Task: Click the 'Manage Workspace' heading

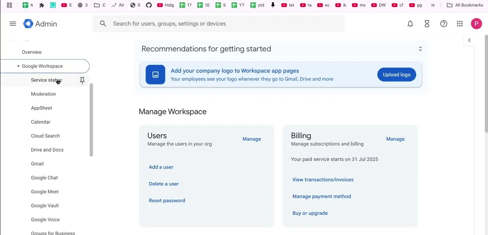Action: 173,111
